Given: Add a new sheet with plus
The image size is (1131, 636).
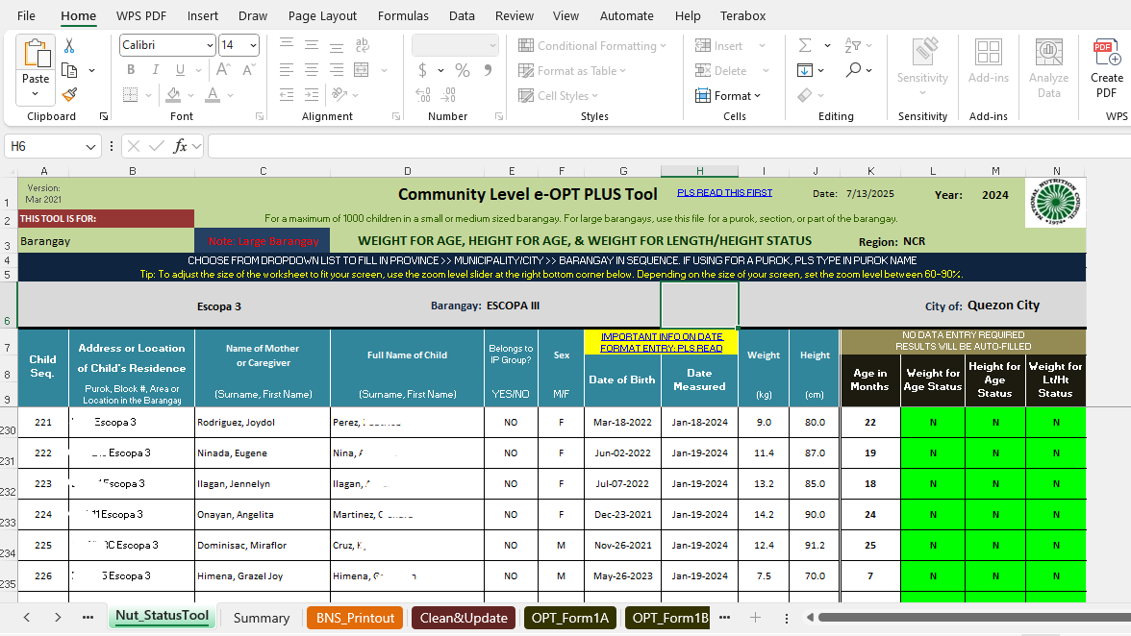Looking at the screenshot, I should pos(755,618).
